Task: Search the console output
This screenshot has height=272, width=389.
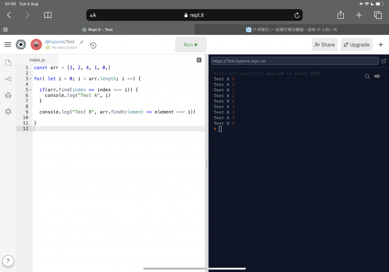Action: pyautogui.click(x=367, y=76)
